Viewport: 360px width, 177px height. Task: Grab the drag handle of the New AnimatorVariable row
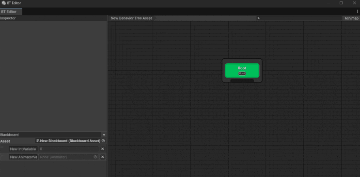[x=2, y=156]
